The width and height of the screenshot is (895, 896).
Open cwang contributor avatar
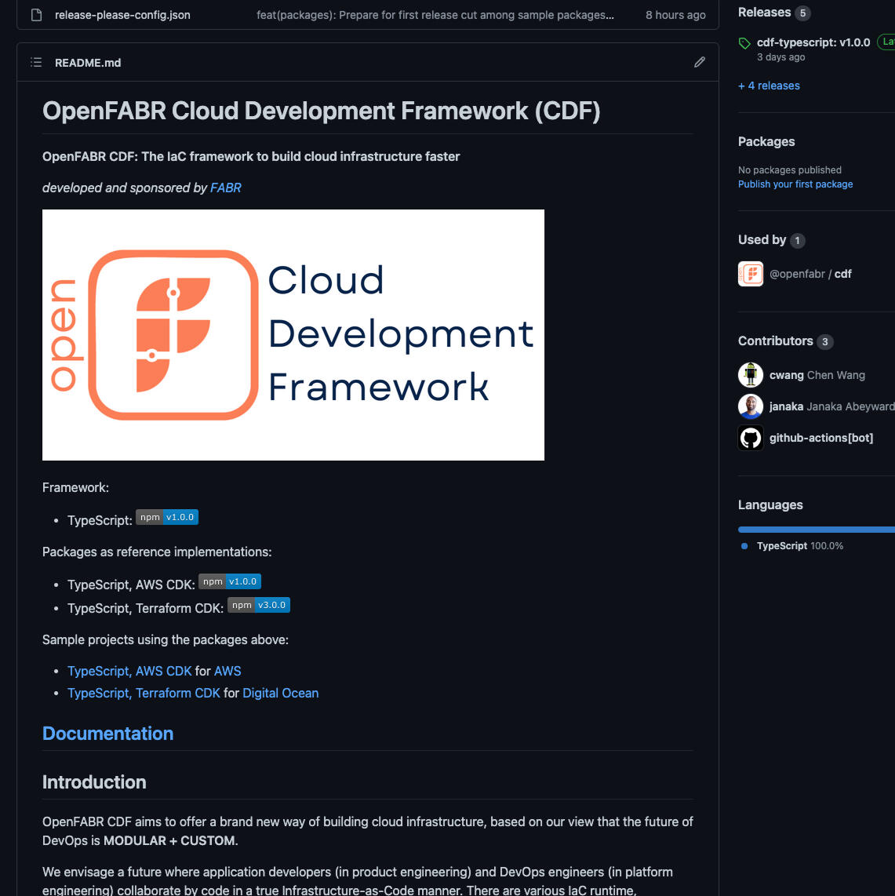[x=751, y=375]
